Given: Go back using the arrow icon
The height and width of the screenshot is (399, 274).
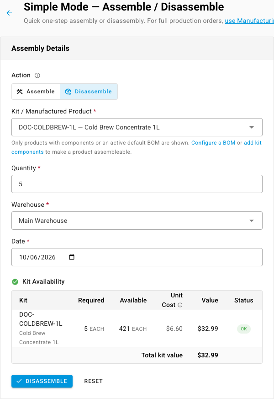Looking at the screenshot, I should point(9,13).
